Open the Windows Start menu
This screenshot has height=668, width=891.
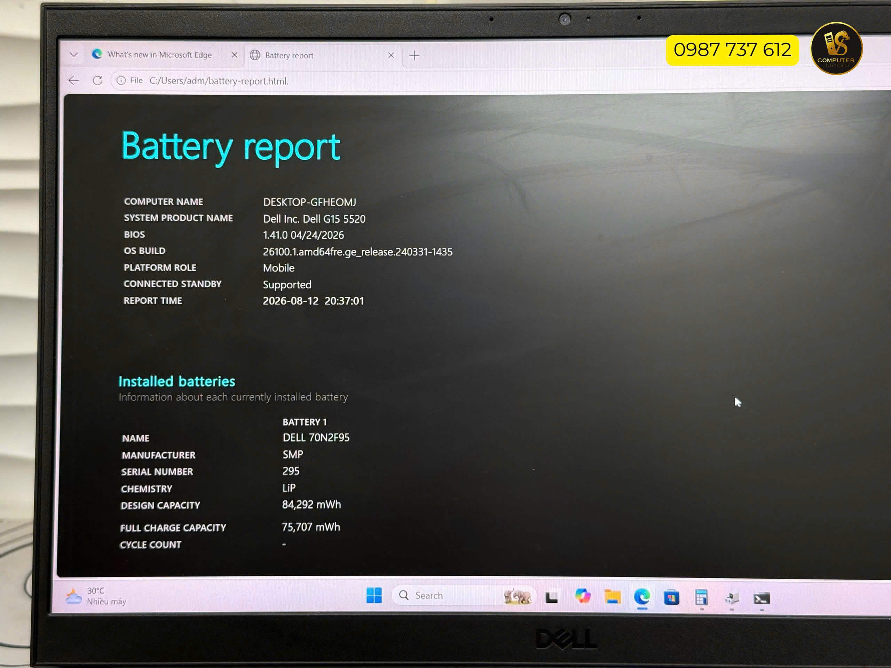click(374, 595)
